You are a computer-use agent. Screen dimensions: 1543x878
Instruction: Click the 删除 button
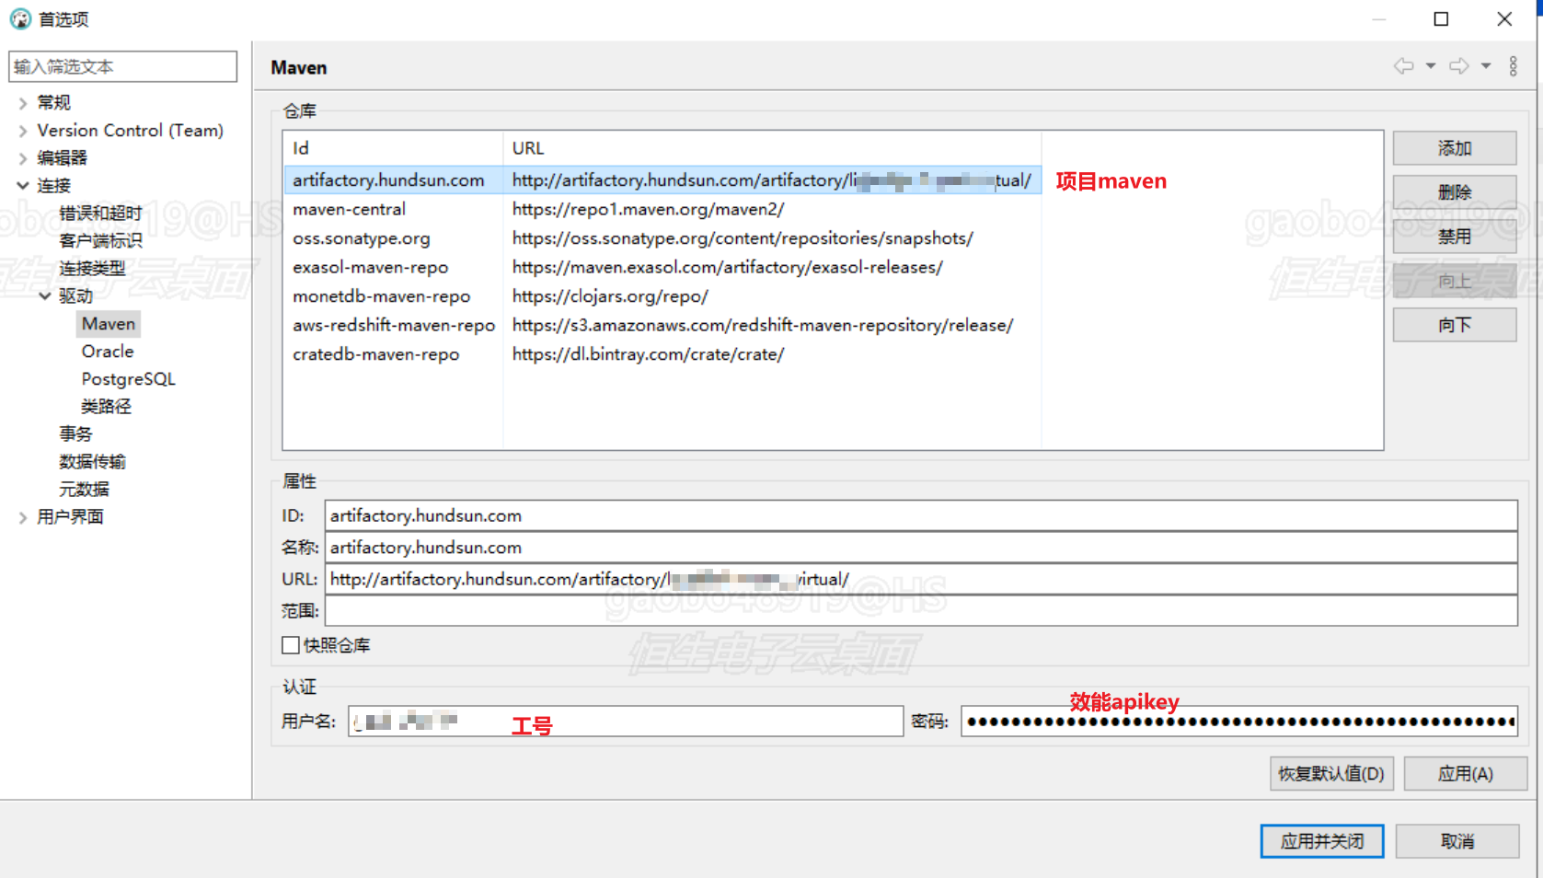point(1454,192)
